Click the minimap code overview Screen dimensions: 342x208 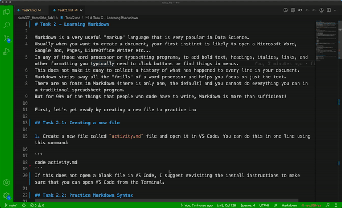click(x=326, y=40)
